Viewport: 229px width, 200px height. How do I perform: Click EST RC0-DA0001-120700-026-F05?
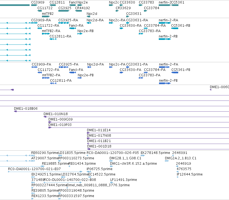(87, 156)
